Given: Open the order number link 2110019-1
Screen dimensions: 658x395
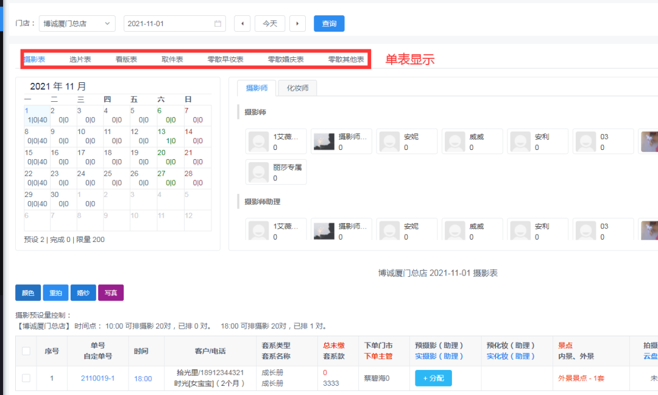Looking at the screenshot, I should [97, 378].
